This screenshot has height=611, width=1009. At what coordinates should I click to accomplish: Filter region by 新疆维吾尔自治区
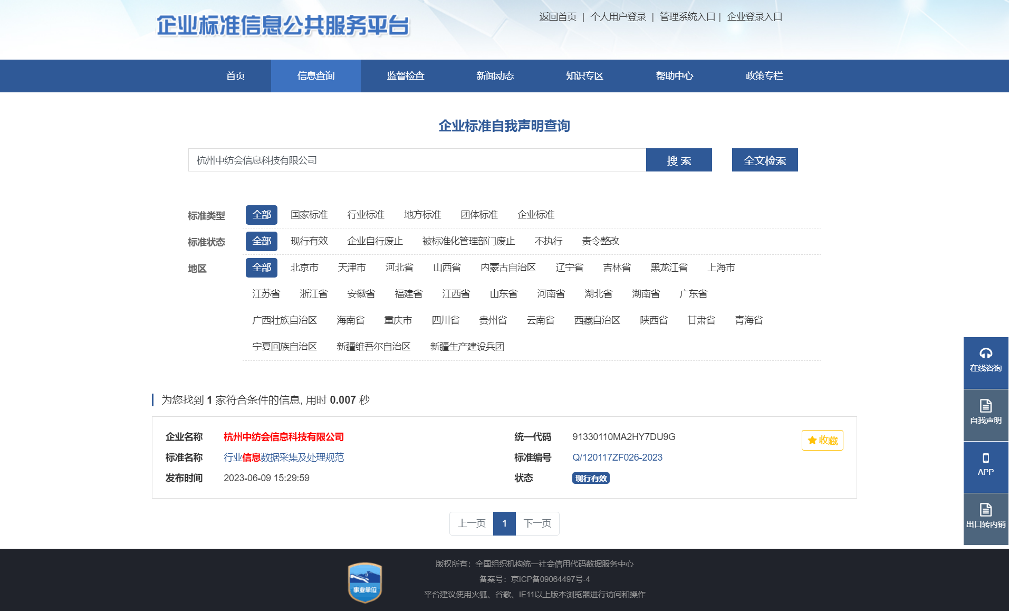pyautogui.click(x=373, y=347)
